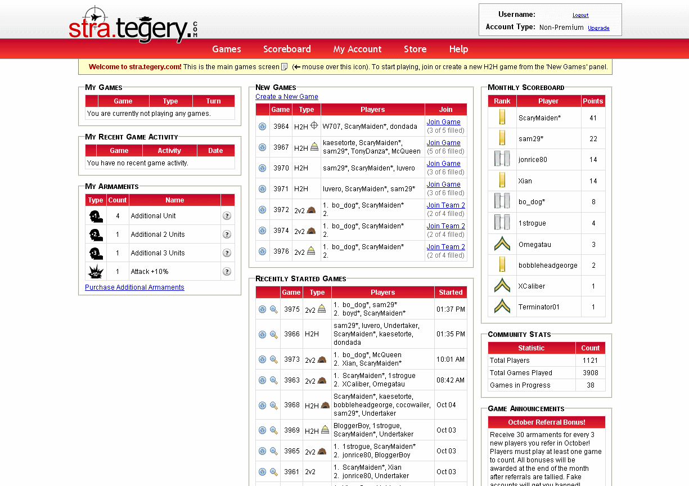The height and width of the screenshot is (486, 689).
Task: Click the magnifier icon for started game 3969
Action: [274, 430]
